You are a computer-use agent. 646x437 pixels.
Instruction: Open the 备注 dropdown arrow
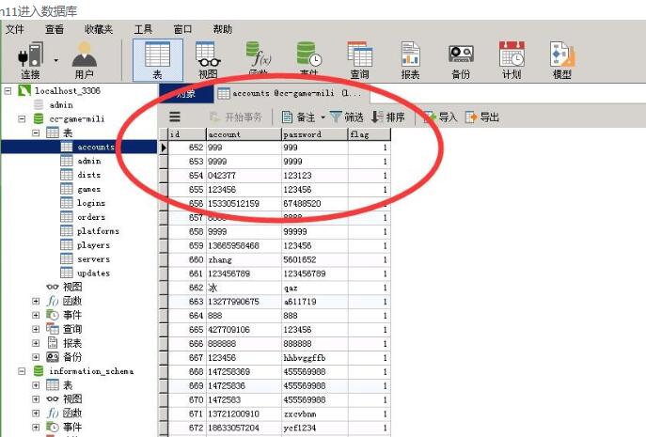pyautogui.click(x=323, y=117)
